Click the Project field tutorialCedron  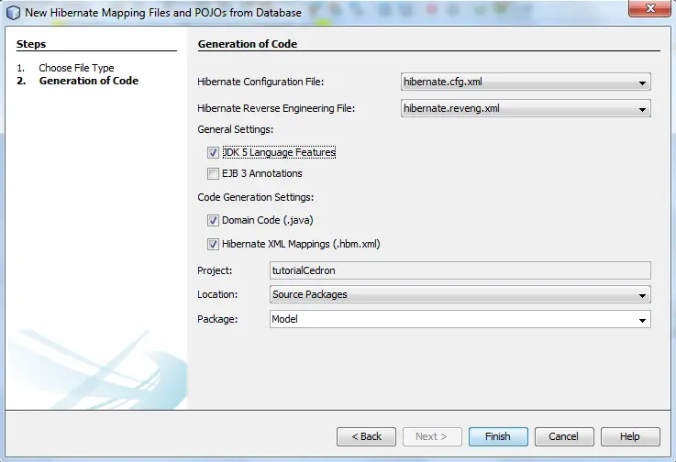click(x=460, y=270)
